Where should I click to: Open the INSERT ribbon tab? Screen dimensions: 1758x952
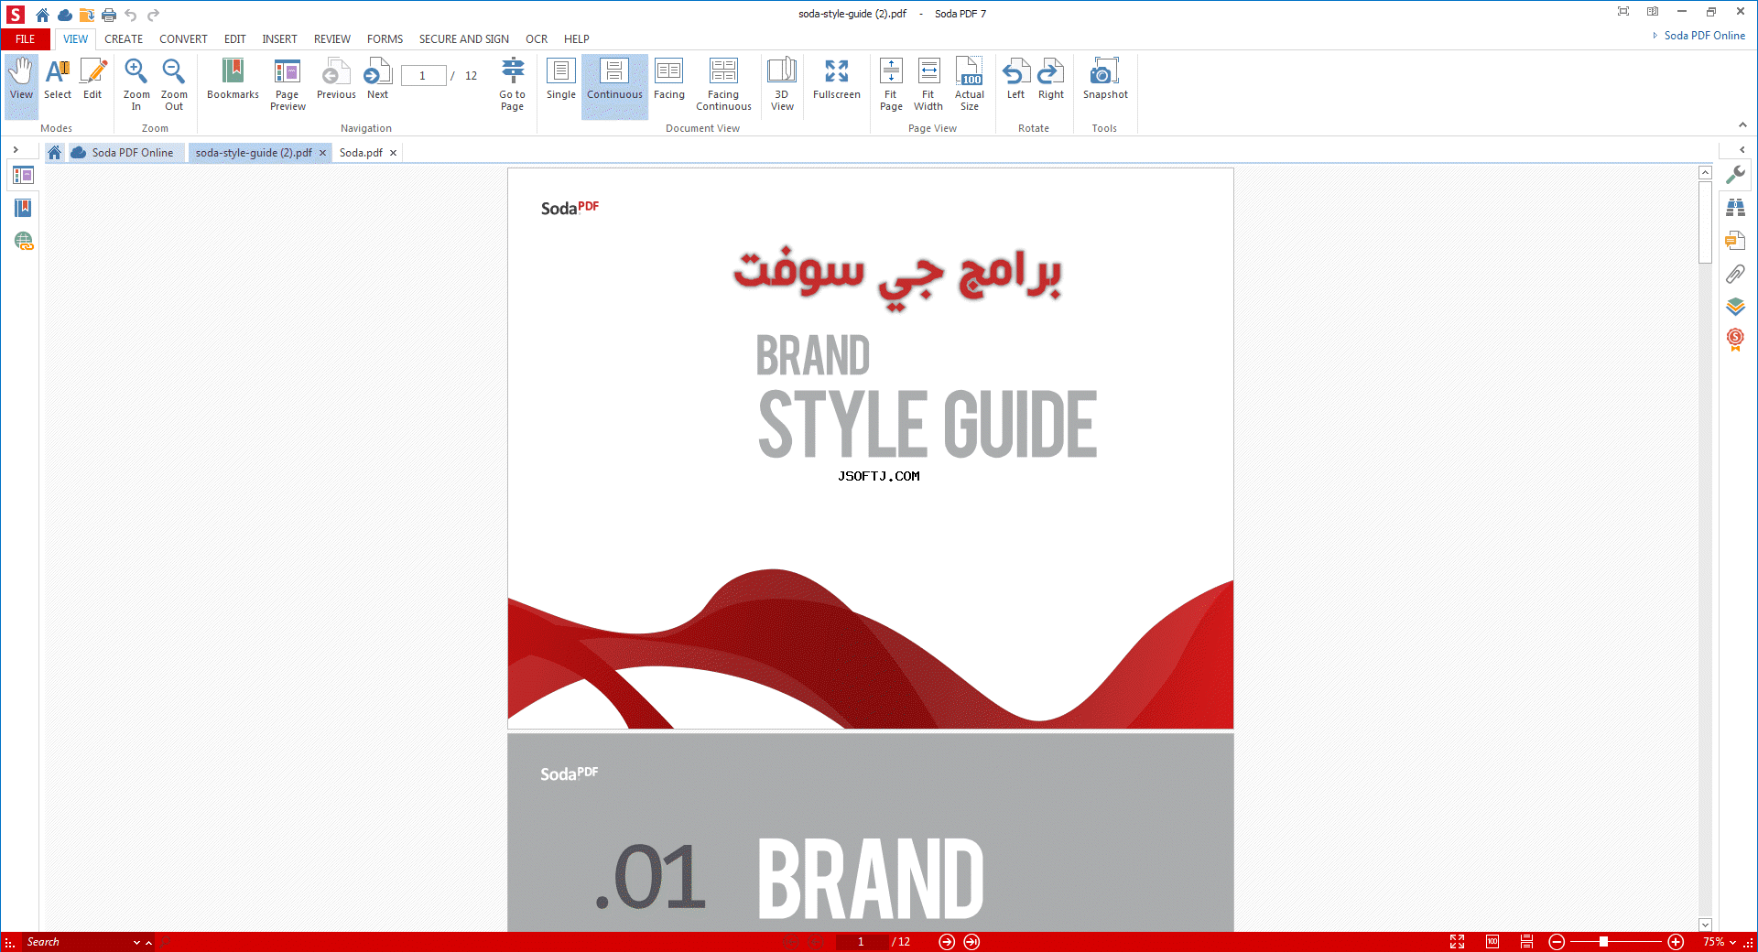(x=279, y=39)
